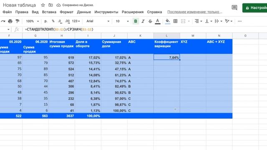This screenshot has height=150, width=267.
Task: Show more toolbar options
Action: 239,21
